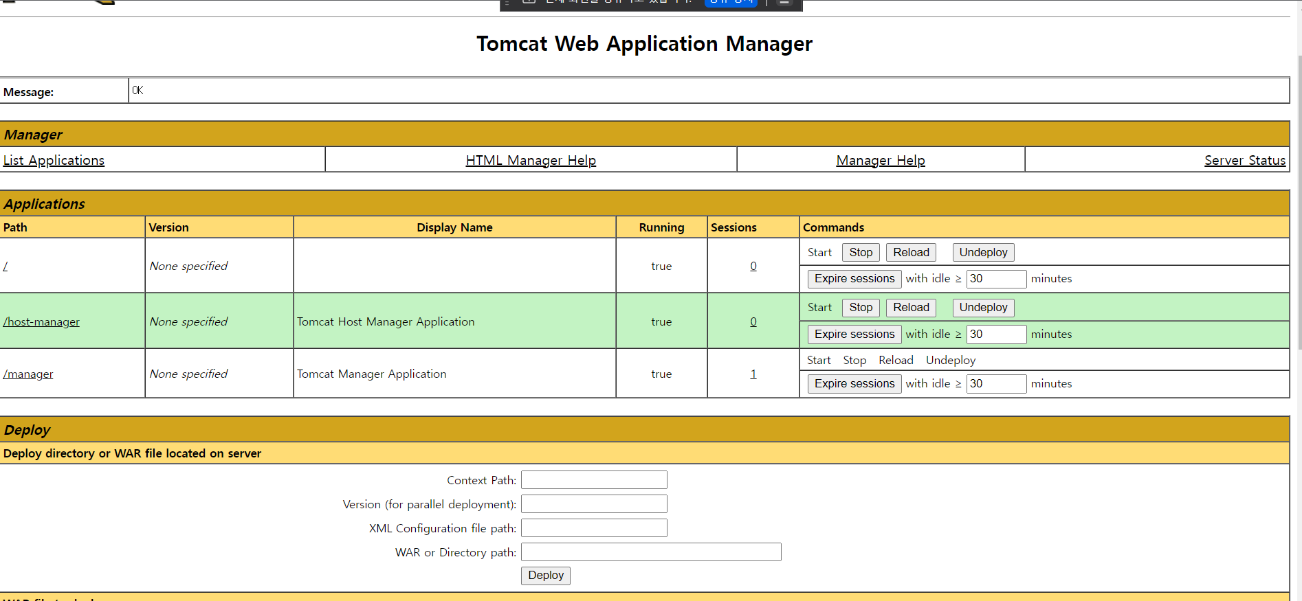1302x601 pixels.
Task: Click "None specified" in the /host-manager row
Action: coord(188,321)
